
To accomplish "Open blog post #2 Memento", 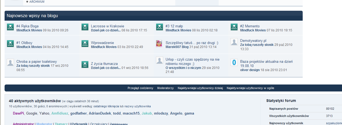I will (250, 26).
